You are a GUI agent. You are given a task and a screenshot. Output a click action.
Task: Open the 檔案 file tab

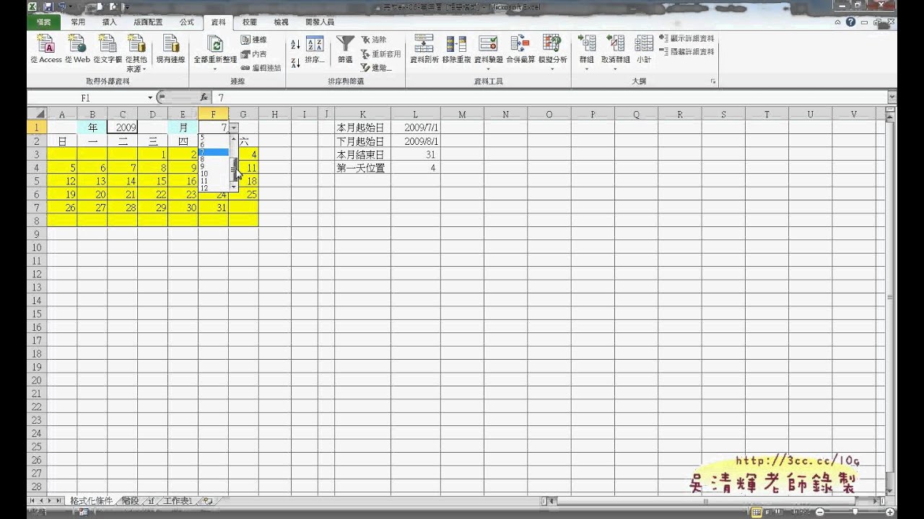point(44,22)
